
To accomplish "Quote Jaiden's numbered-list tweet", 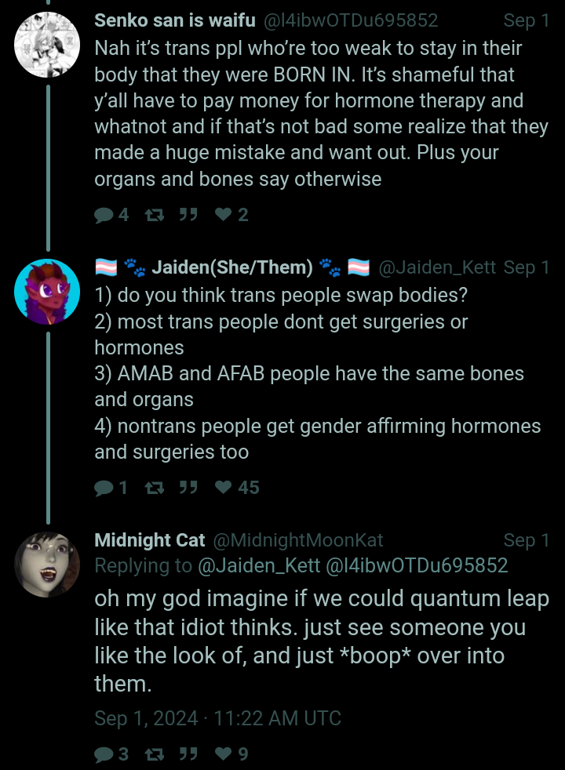I will coord(188,488).
